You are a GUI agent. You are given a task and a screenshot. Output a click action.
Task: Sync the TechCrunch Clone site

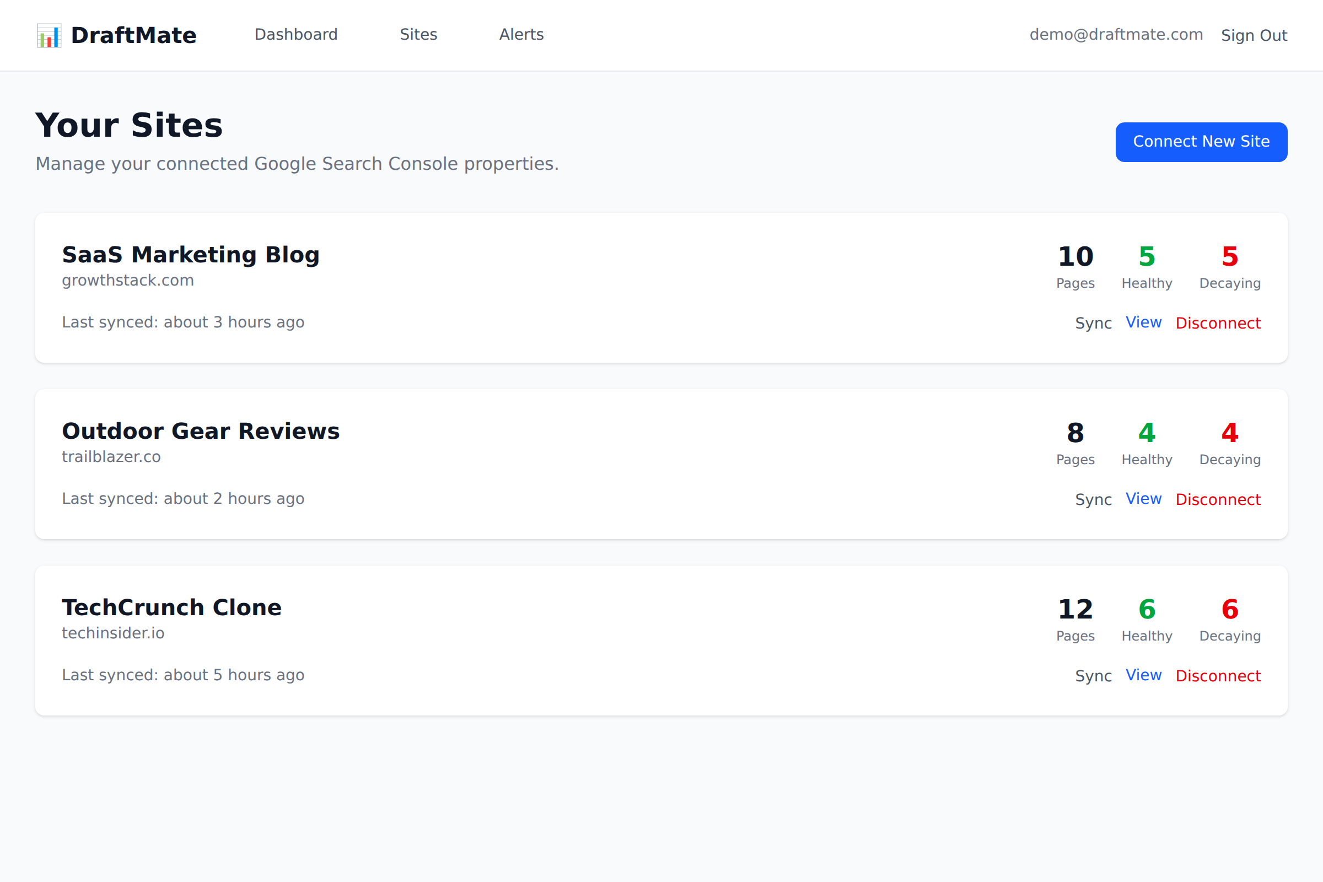(x=1093, y=676)
